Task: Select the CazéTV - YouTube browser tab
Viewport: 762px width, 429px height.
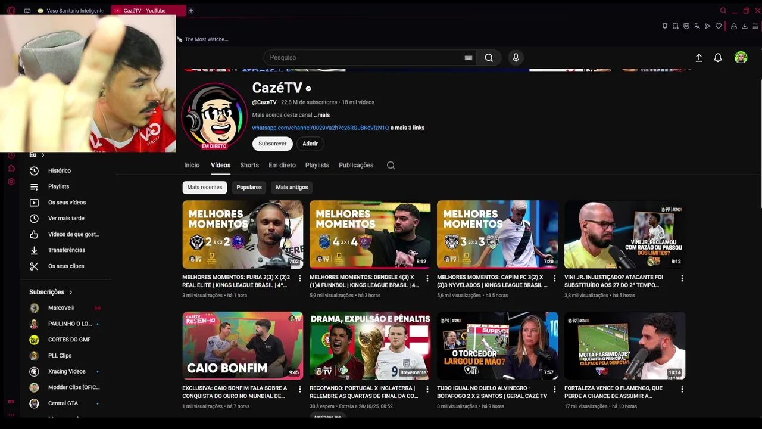Action: click(x=148, y=11)
